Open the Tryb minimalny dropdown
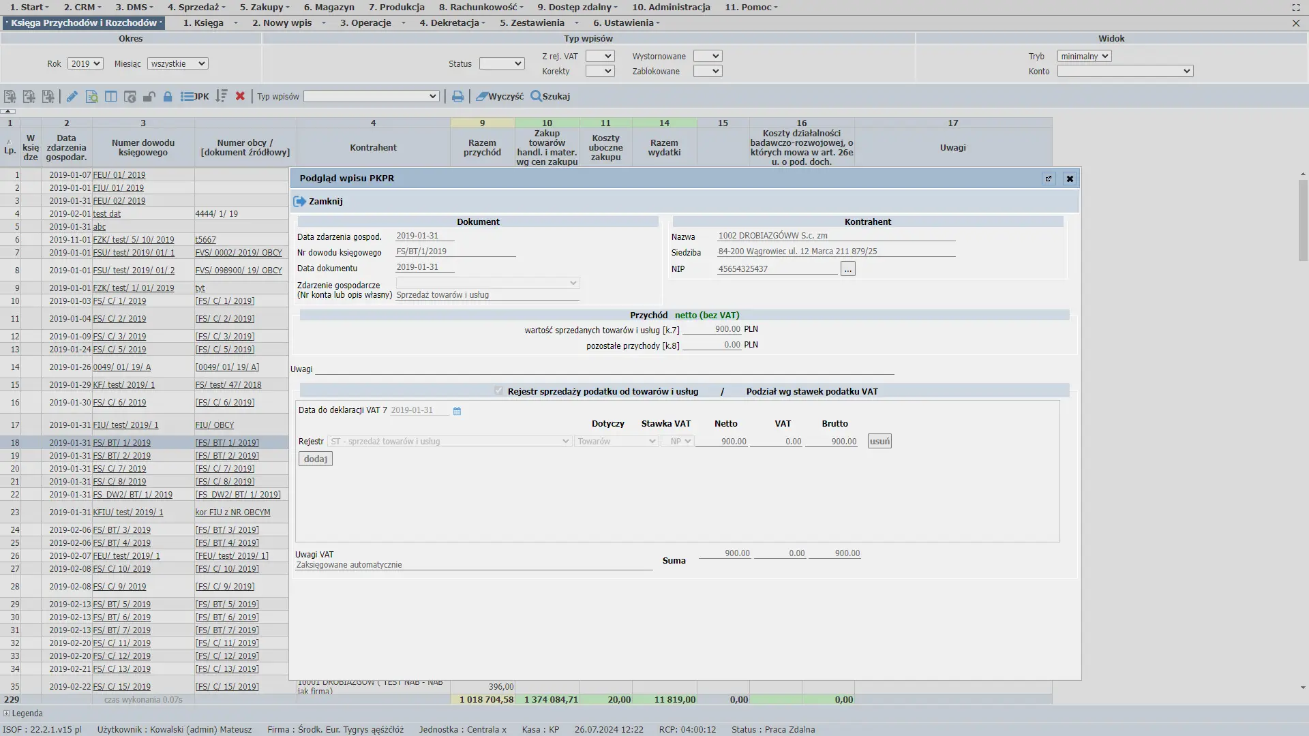Viewport: 1309px width, 736px height. pos(1084,57)
